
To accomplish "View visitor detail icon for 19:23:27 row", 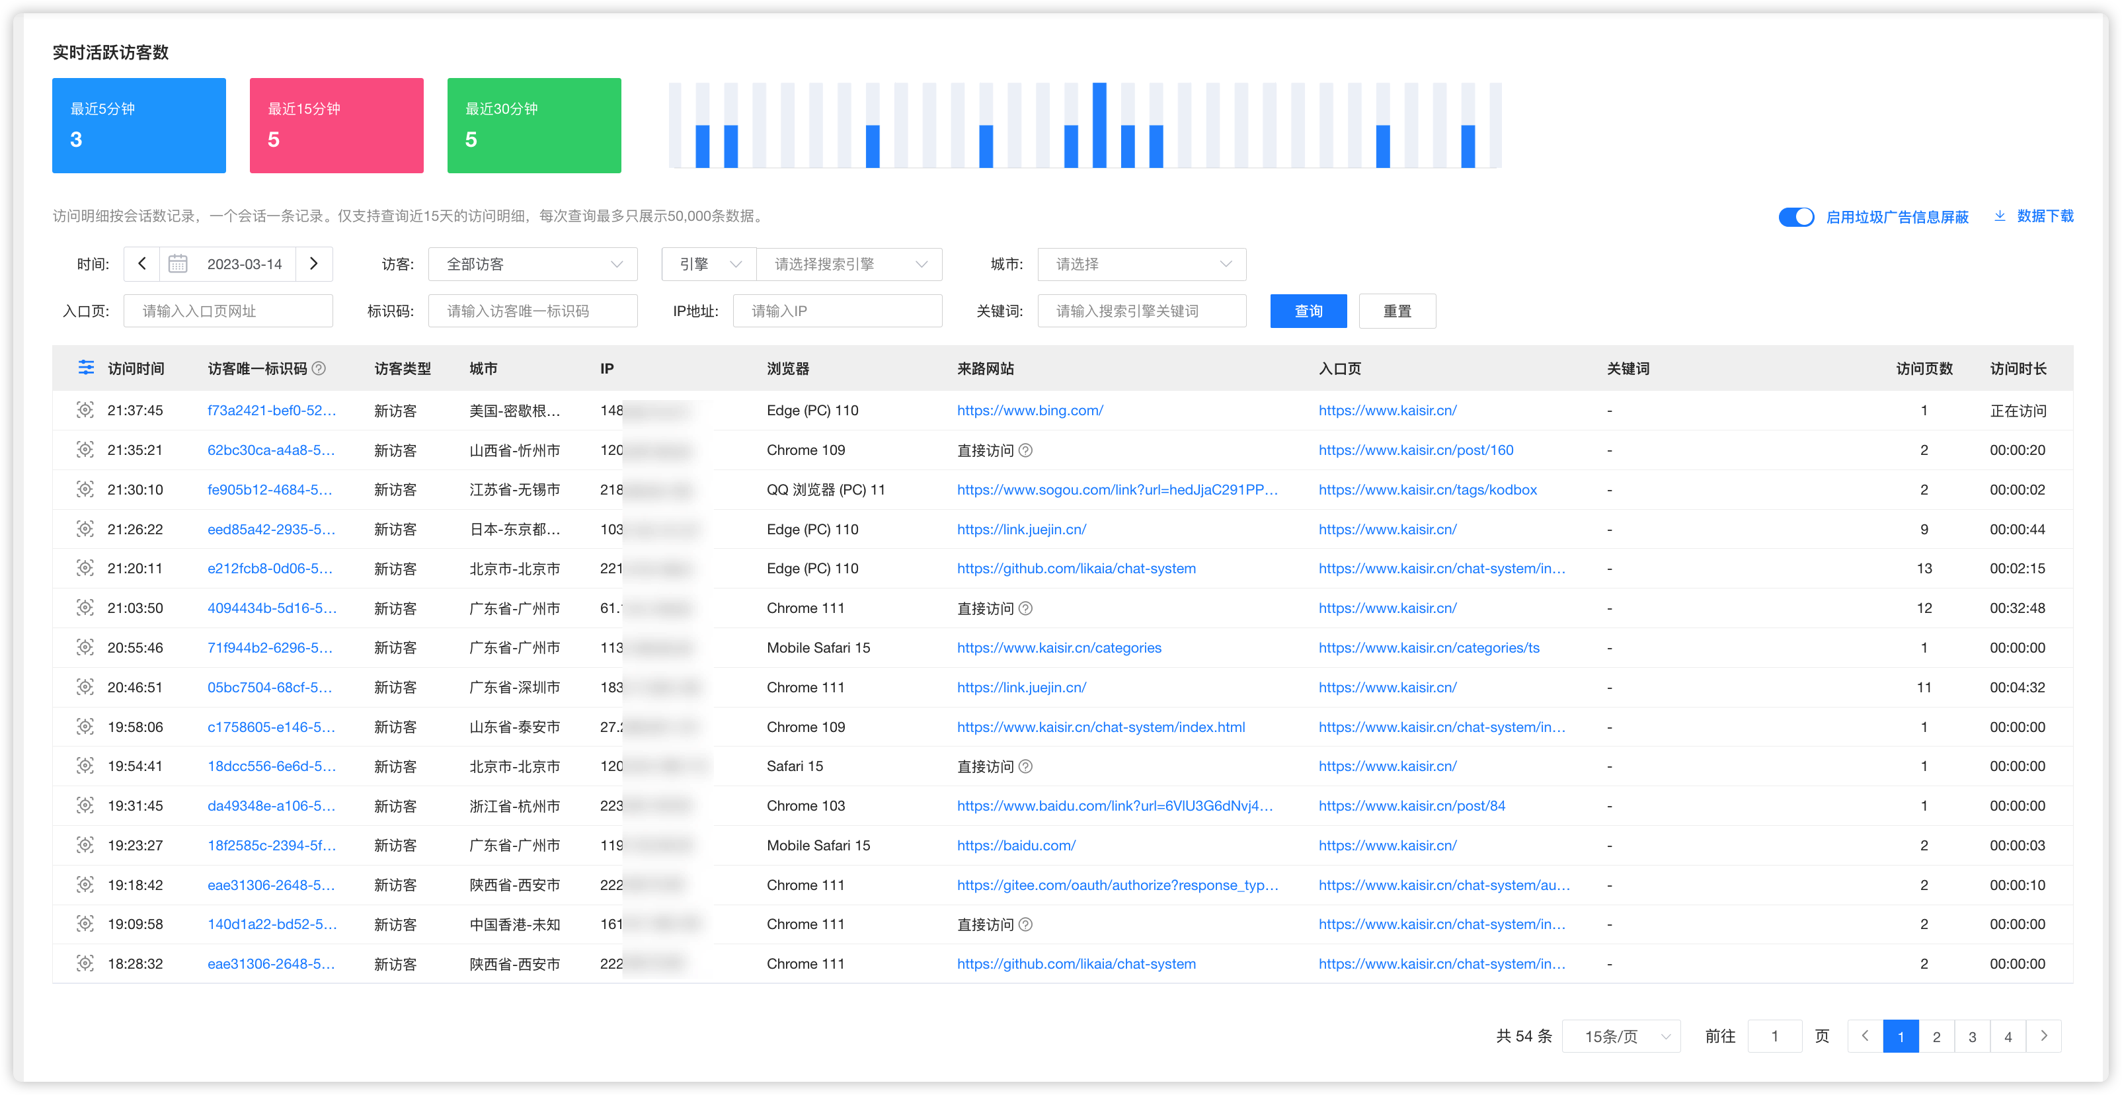I will point(85,844).
